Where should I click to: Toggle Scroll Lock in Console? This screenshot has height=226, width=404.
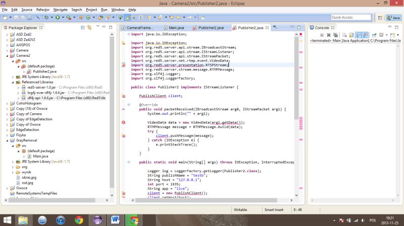[x=351, y=35]
